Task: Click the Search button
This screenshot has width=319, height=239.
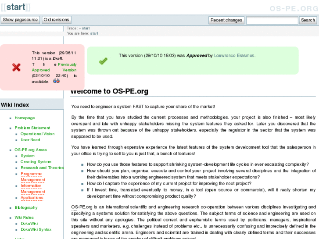Action: 308,20
